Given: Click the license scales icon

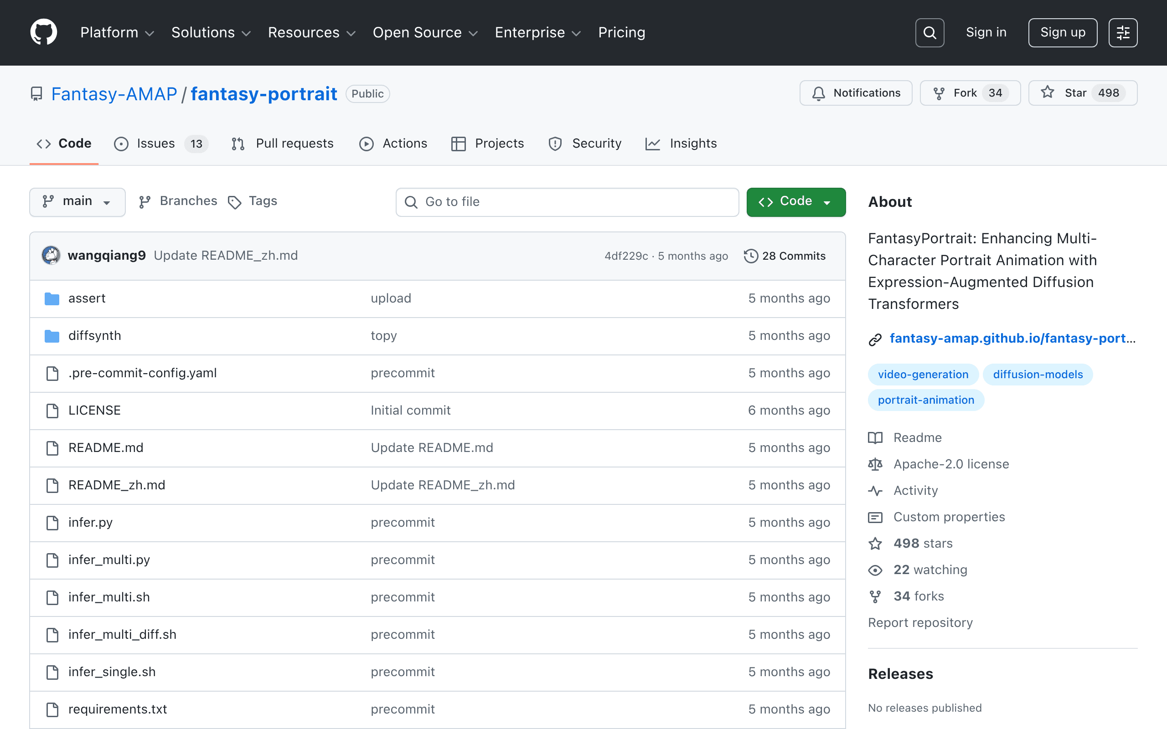Looking at the screenshot, I should [875, 464].
